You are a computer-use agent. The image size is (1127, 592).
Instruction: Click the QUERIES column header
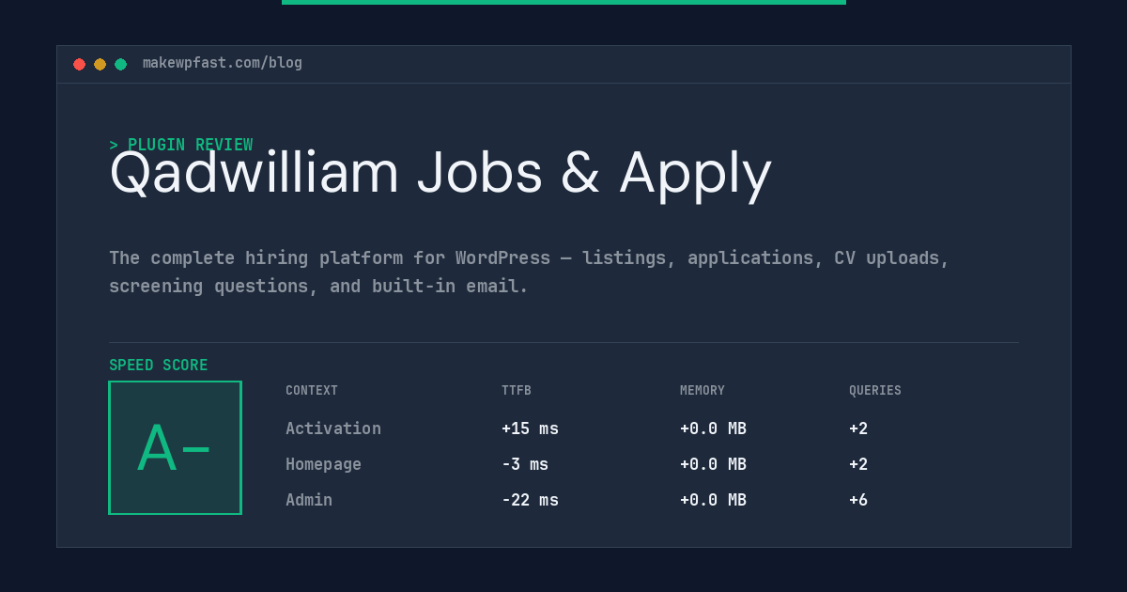875,391
